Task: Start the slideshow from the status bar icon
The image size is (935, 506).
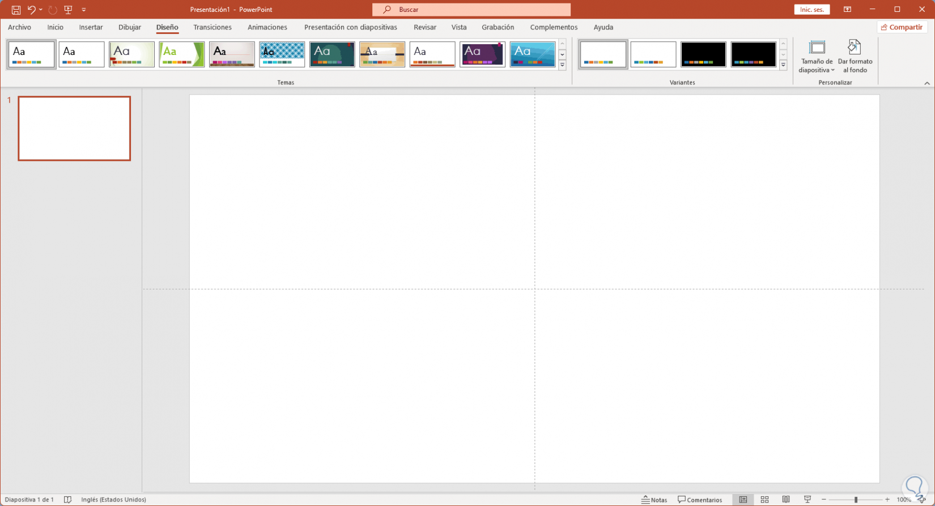Action: pos(807,500)
